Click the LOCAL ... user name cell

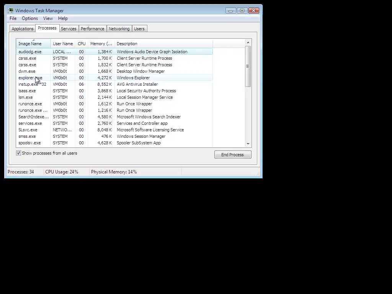click(62, 52)
